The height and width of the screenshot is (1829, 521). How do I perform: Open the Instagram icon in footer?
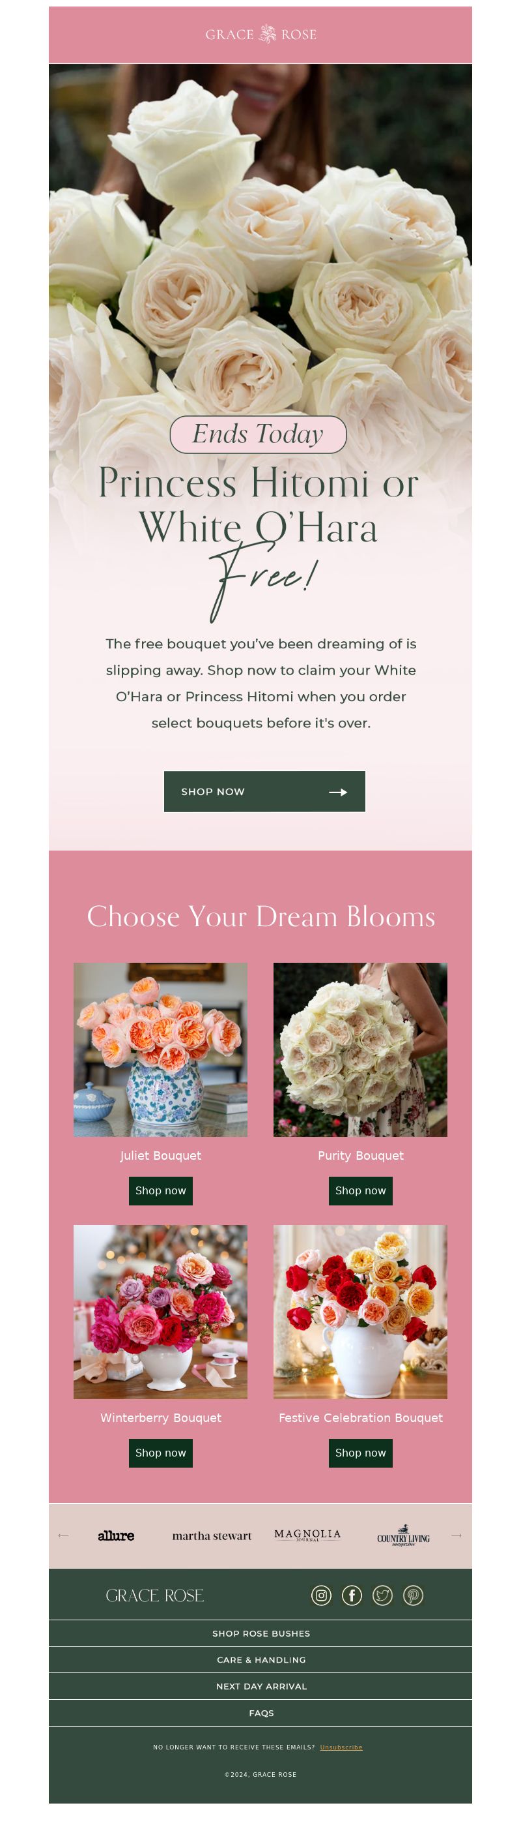click(x=321, y=1595)
